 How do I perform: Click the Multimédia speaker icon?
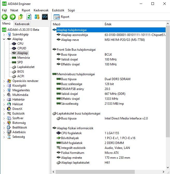(9, 95)
